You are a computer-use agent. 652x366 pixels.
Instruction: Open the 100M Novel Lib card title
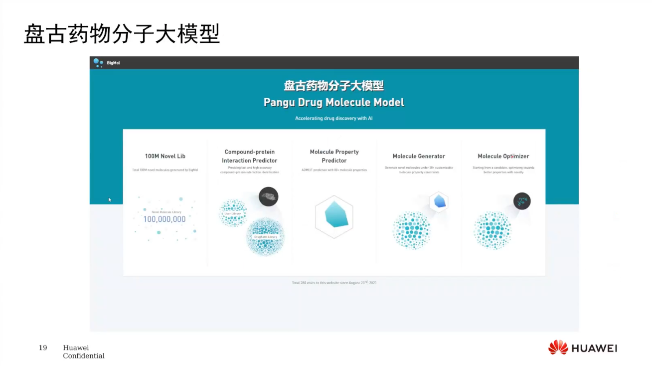165,156
